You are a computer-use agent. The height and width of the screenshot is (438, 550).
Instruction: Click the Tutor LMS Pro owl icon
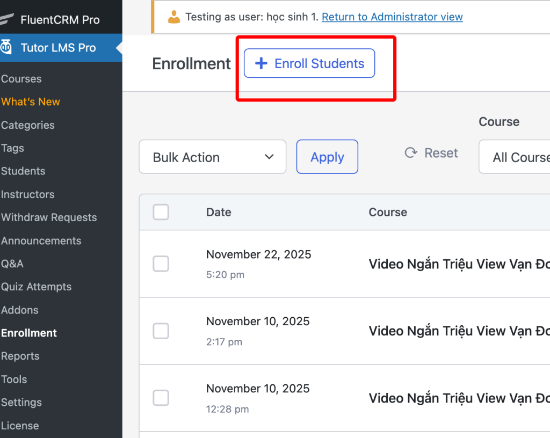[x=6, y=47]
